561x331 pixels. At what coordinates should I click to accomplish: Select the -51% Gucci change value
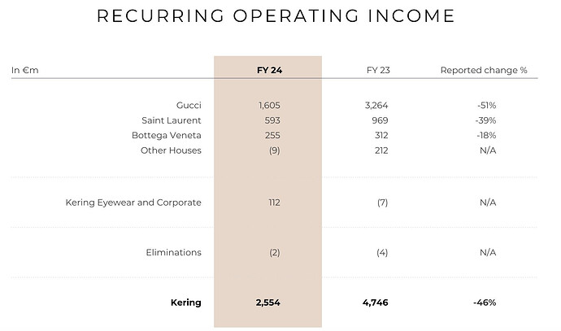click(x=486, y=105)
